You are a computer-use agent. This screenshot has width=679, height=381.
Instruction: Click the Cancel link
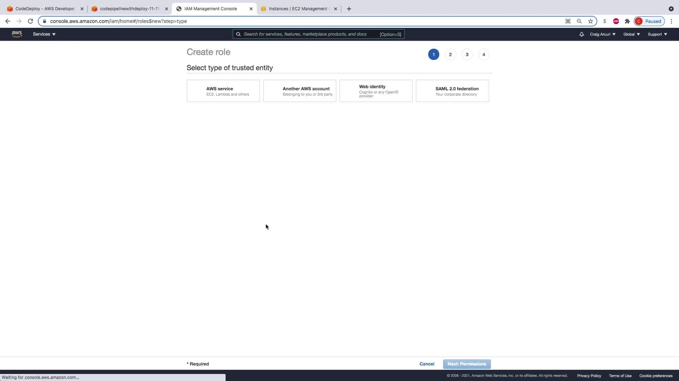pyautogui.click(x=427, y=364)
